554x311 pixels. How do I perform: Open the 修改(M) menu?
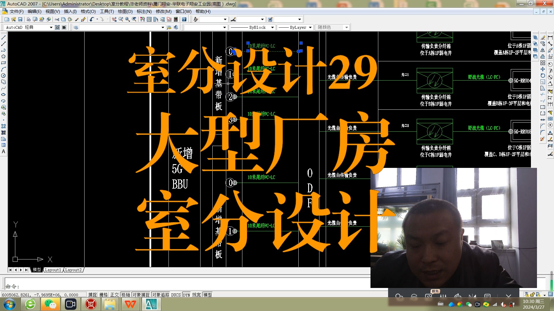tap(164, 11)
